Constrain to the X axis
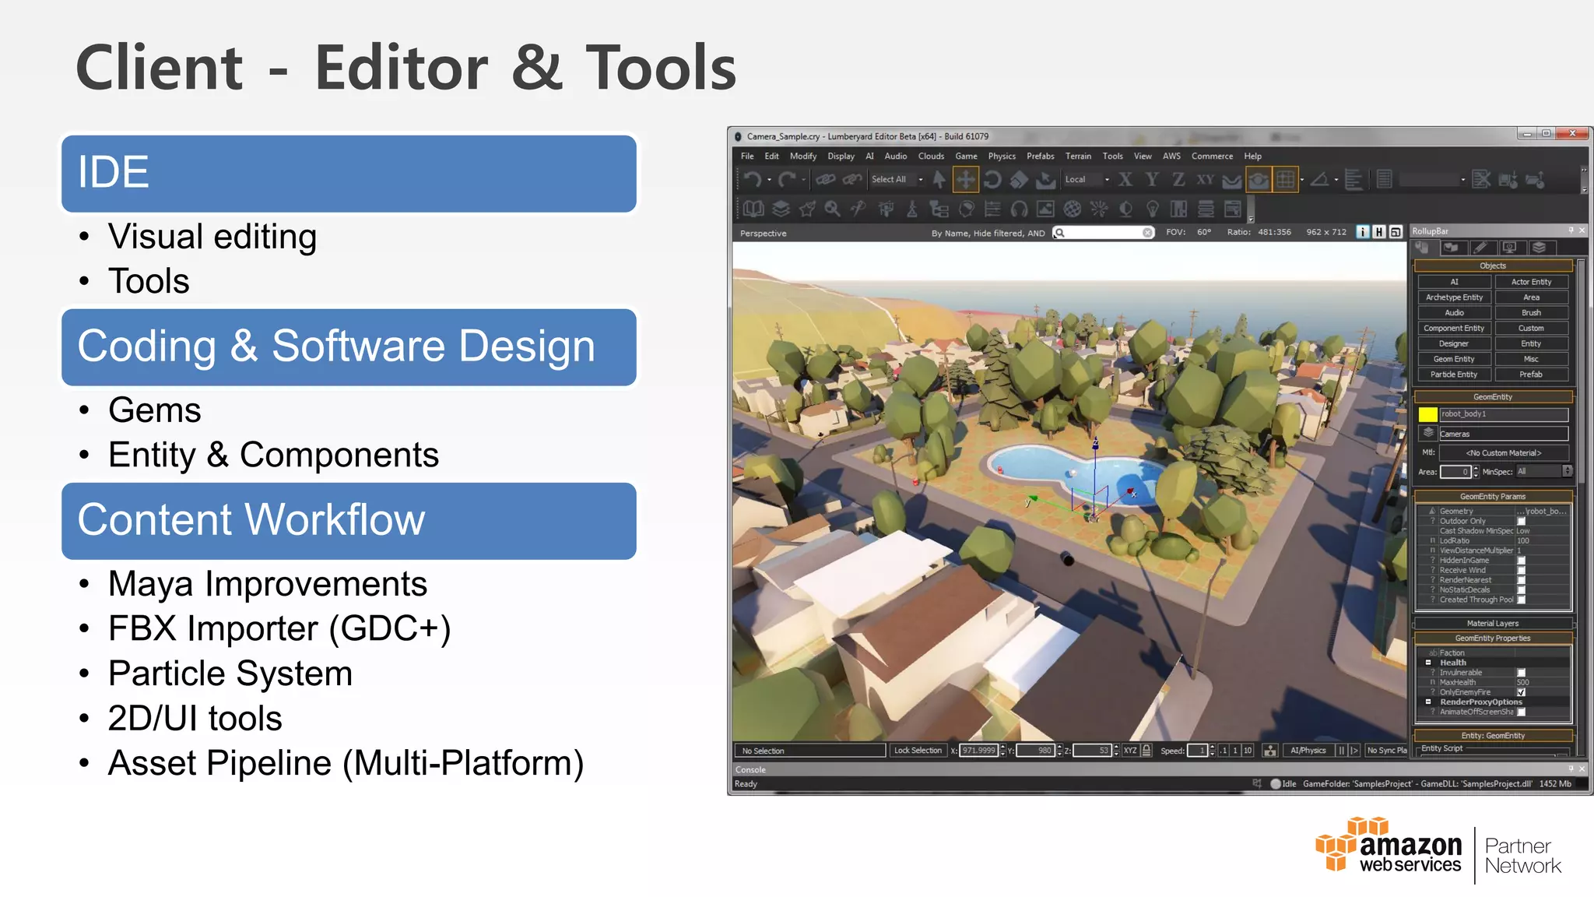Screen dimensions: 1594x897 click(x=1125, y=180)
